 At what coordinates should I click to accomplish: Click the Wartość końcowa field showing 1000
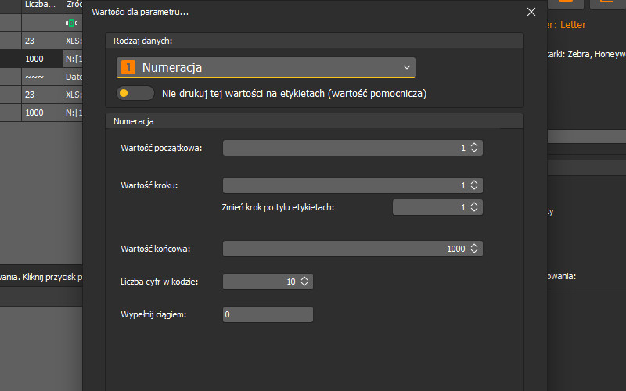(x=344, y=249)
